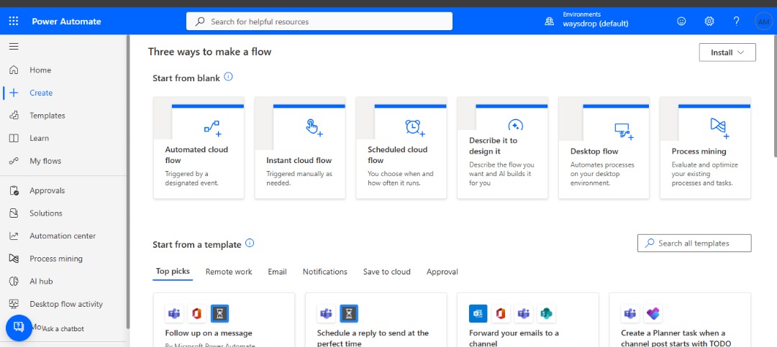Click the Learn book icon
Viewport: 777px width, 347px height.
(14, 138)
